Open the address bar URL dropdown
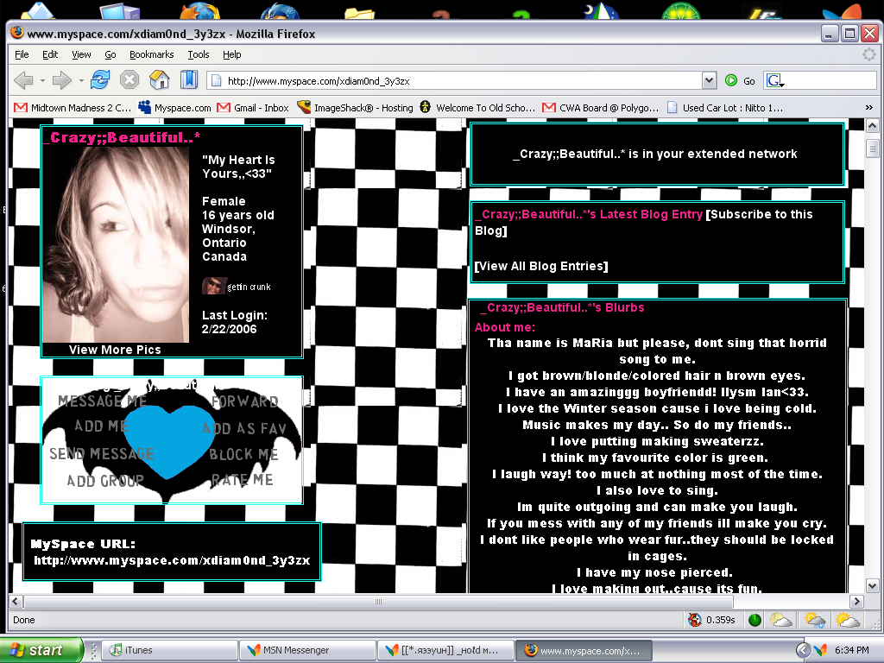Screen dimensions: 884x663 pos(710,79)
